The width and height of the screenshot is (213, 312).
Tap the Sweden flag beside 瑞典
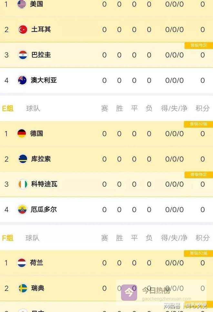click(x=23, y=288)
